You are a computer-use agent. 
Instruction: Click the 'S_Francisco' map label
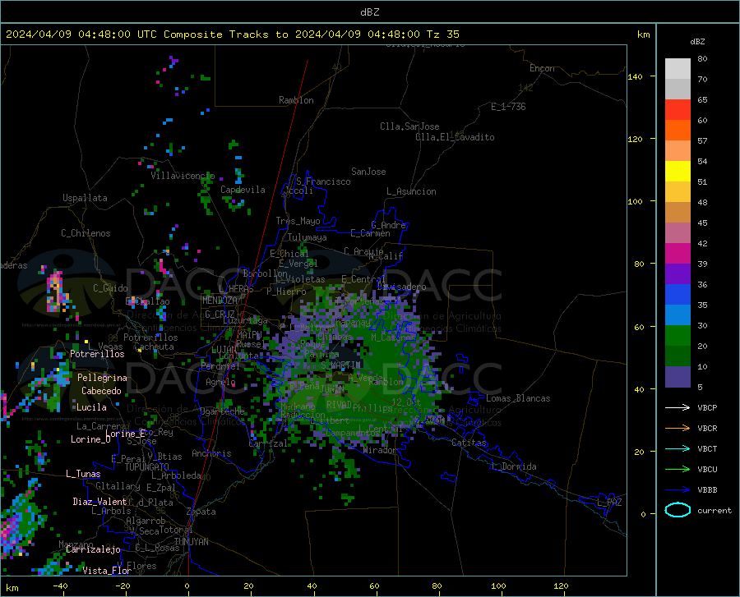click(x=323, y=181)
